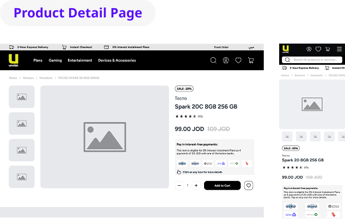Click 'Spark 20C 8GB 256 GB' product title

[x=206, y=107]
